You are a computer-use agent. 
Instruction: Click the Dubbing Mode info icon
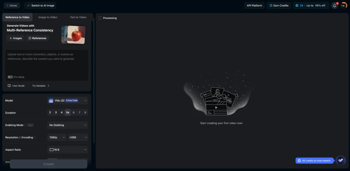[25, 125]
